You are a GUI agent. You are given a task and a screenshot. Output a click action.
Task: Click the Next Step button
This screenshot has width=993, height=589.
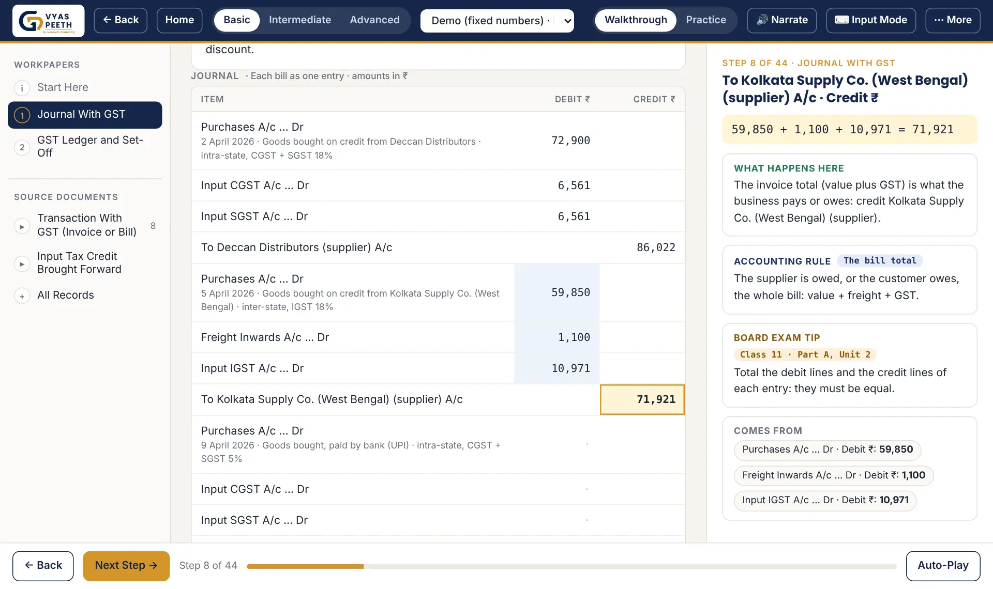126,566
